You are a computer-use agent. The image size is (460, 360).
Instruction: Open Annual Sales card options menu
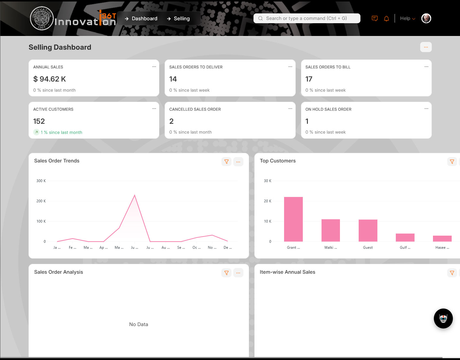tap(154, 67)
